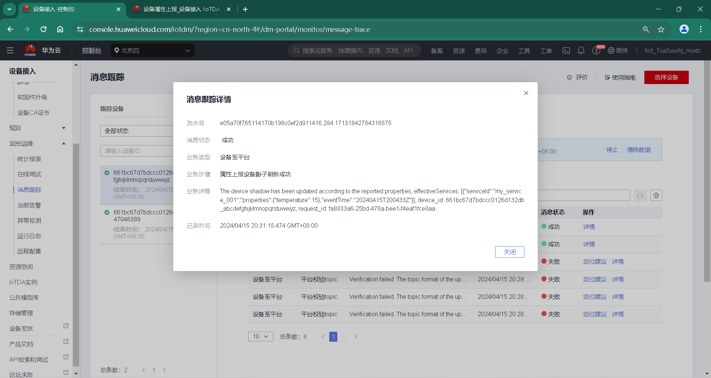Open the 全部状态 status filter dropdown
The width and height of the screenshot is (711, 378).
point(137,131)
